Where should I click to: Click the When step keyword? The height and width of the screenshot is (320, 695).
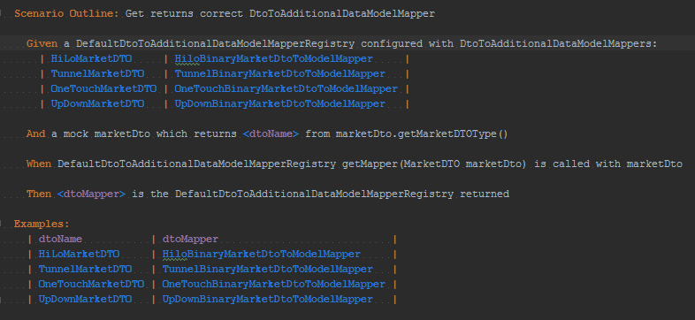(39, 164)
